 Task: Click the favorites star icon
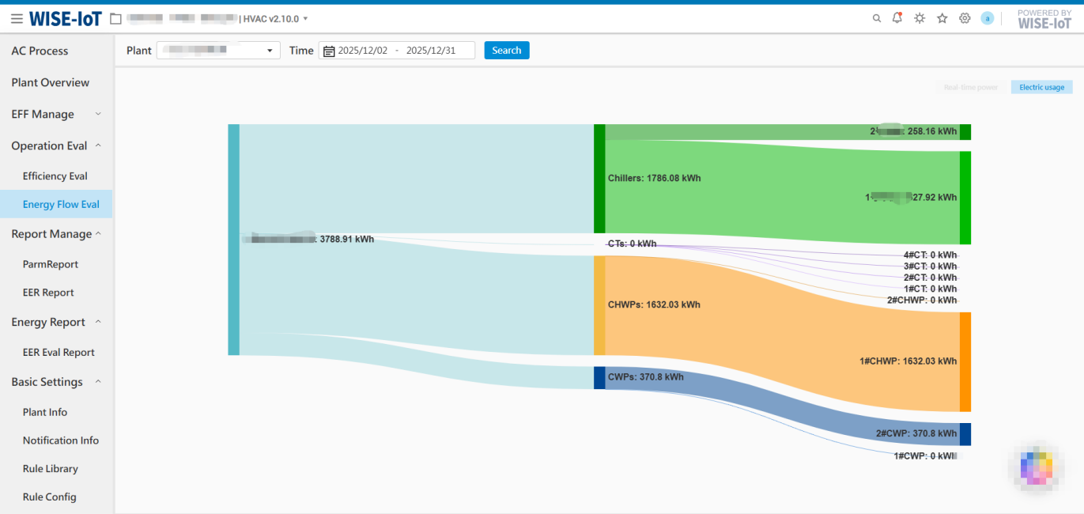[x=942, y=18]
